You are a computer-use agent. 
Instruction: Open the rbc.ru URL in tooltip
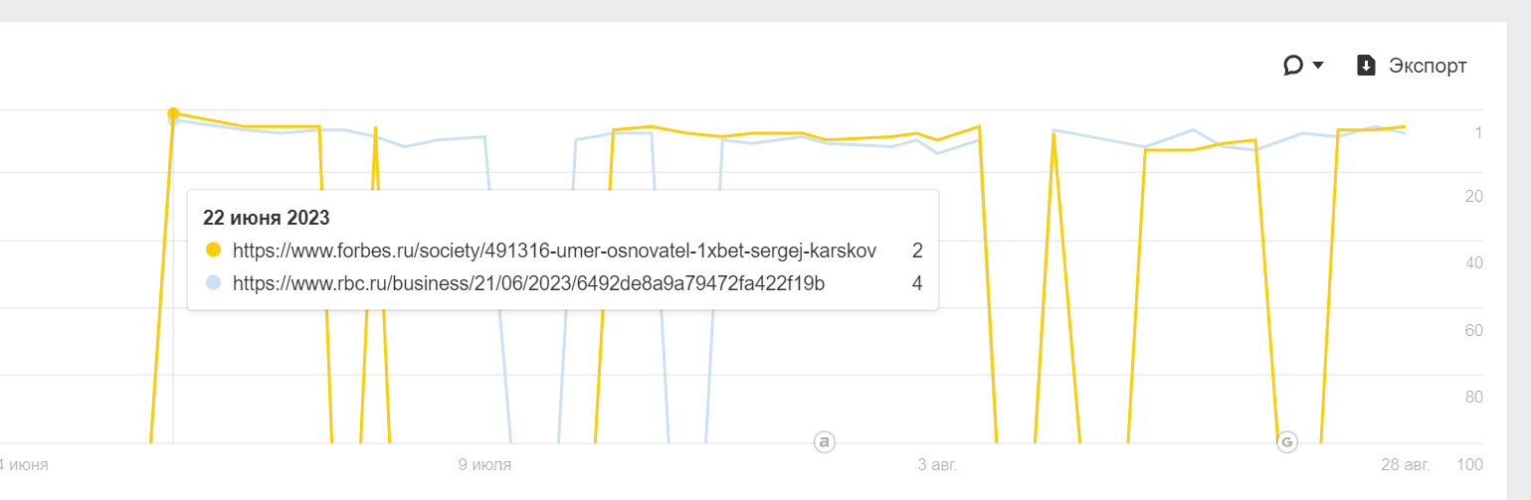tap(528, 283)
